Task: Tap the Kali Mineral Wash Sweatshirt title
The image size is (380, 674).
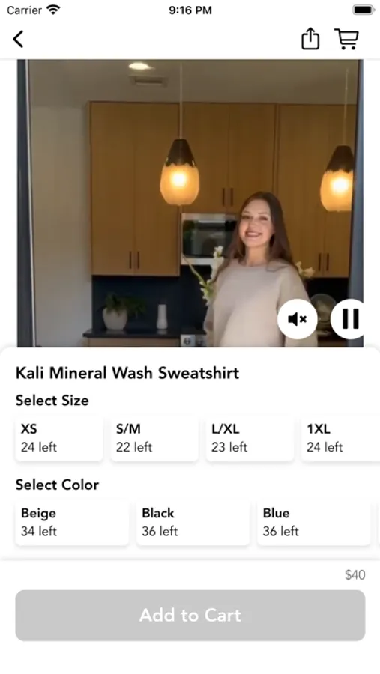Action: click(127, 373)
